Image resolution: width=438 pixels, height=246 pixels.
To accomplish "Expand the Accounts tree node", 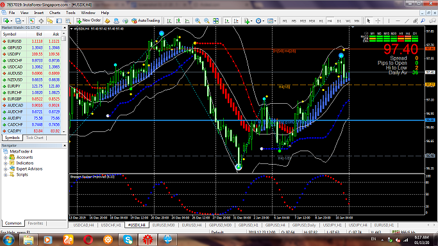I will (x=5, y=158).
